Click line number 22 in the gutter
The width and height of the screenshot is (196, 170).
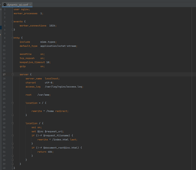pyautogui.click(x=4, y=95)
